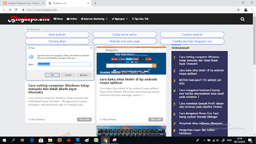Switch to Chrome on the taskbar
Image resolution: width=256 pixels, height=144 pixels.
[105, 140]
